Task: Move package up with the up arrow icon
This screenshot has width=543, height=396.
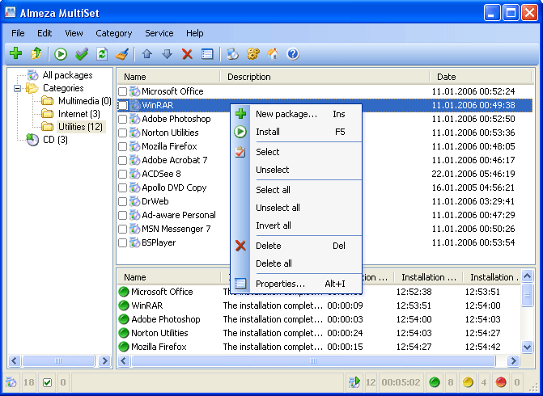Action: tap(146, 54)
